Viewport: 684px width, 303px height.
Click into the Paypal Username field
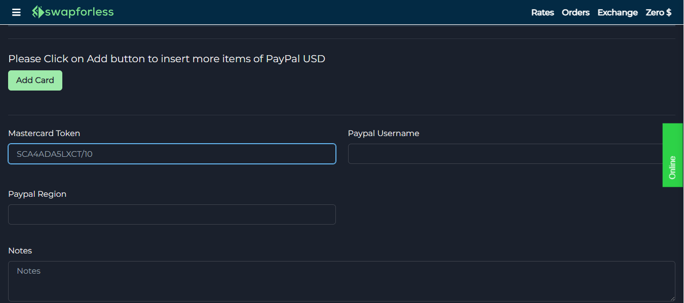505,154
